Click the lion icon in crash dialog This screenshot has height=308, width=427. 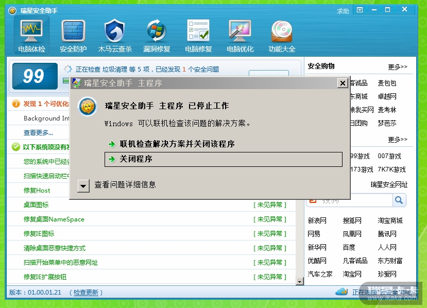tap(88, 107)
